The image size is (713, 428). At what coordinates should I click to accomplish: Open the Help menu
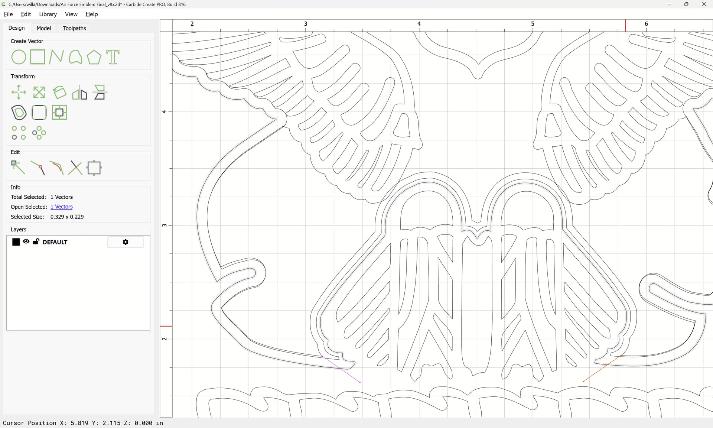click(92, 14)
